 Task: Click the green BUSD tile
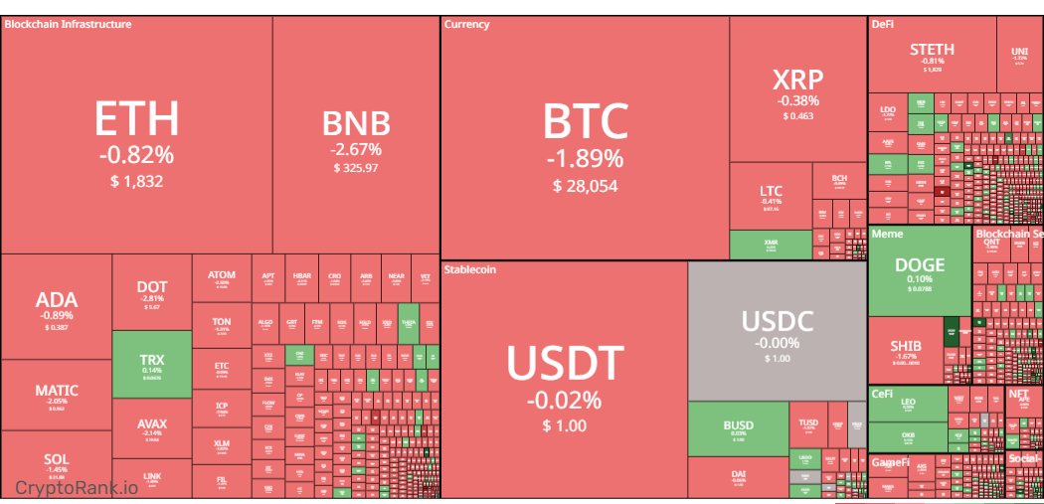738,428
